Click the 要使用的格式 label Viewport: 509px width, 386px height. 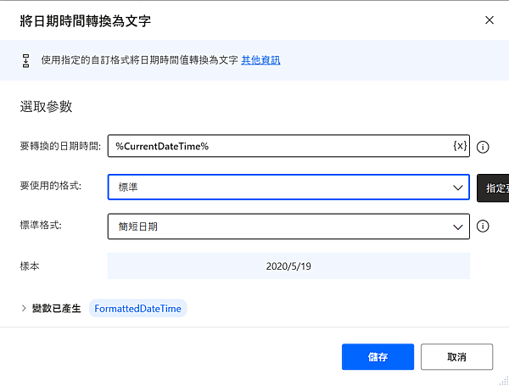click(51, 186)
